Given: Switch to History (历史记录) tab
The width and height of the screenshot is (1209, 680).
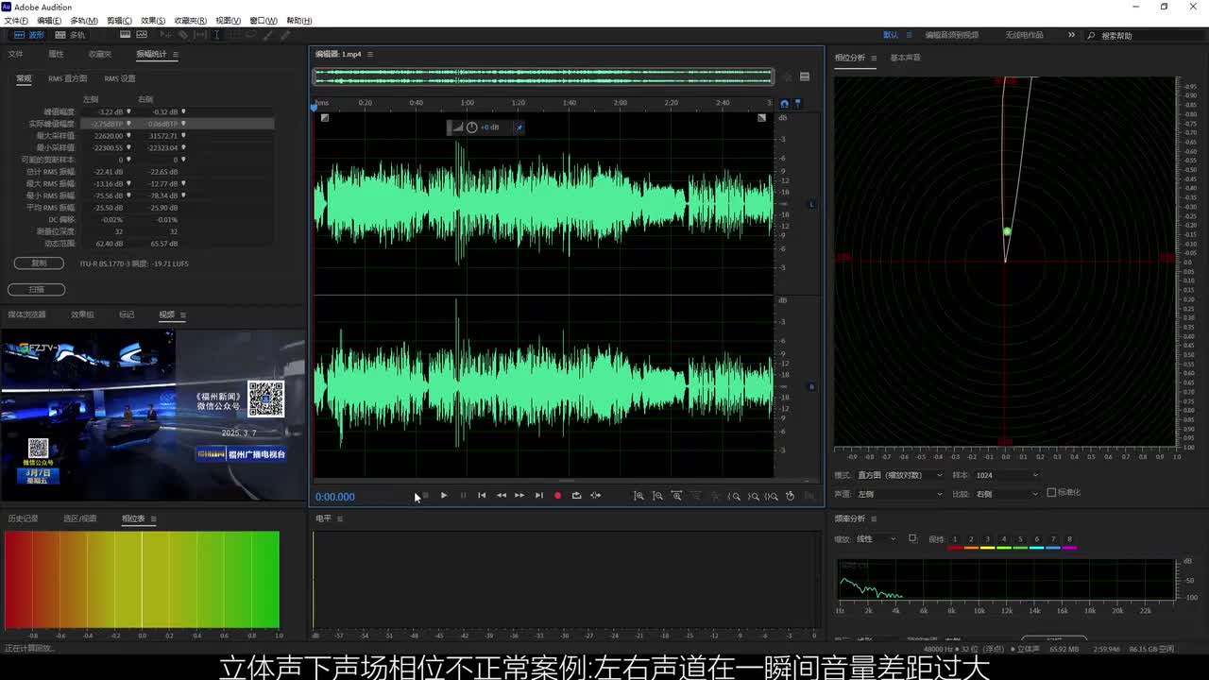Looking at the screenshot, I should click(x=23, y=518).
